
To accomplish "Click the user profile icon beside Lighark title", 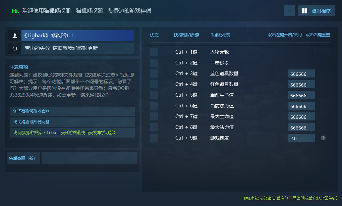I will tap(15, 36).
